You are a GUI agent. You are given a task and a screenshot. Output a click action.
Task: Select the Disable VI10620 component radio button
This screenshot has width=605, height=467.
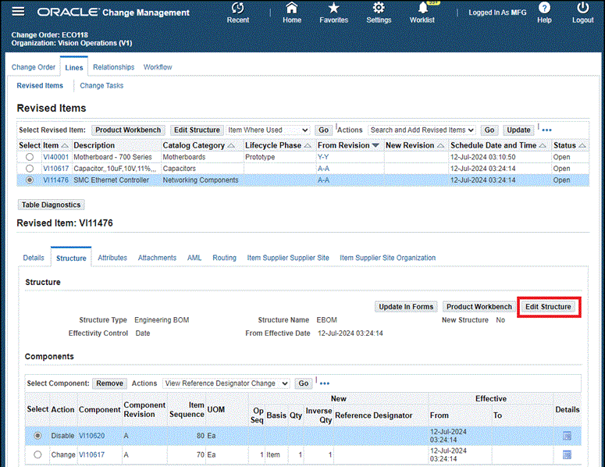(37, 436)
